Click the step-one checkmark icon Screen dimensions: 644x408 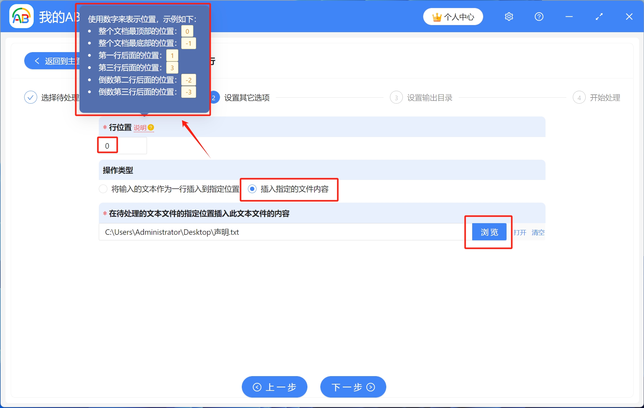tap(30, 97)
